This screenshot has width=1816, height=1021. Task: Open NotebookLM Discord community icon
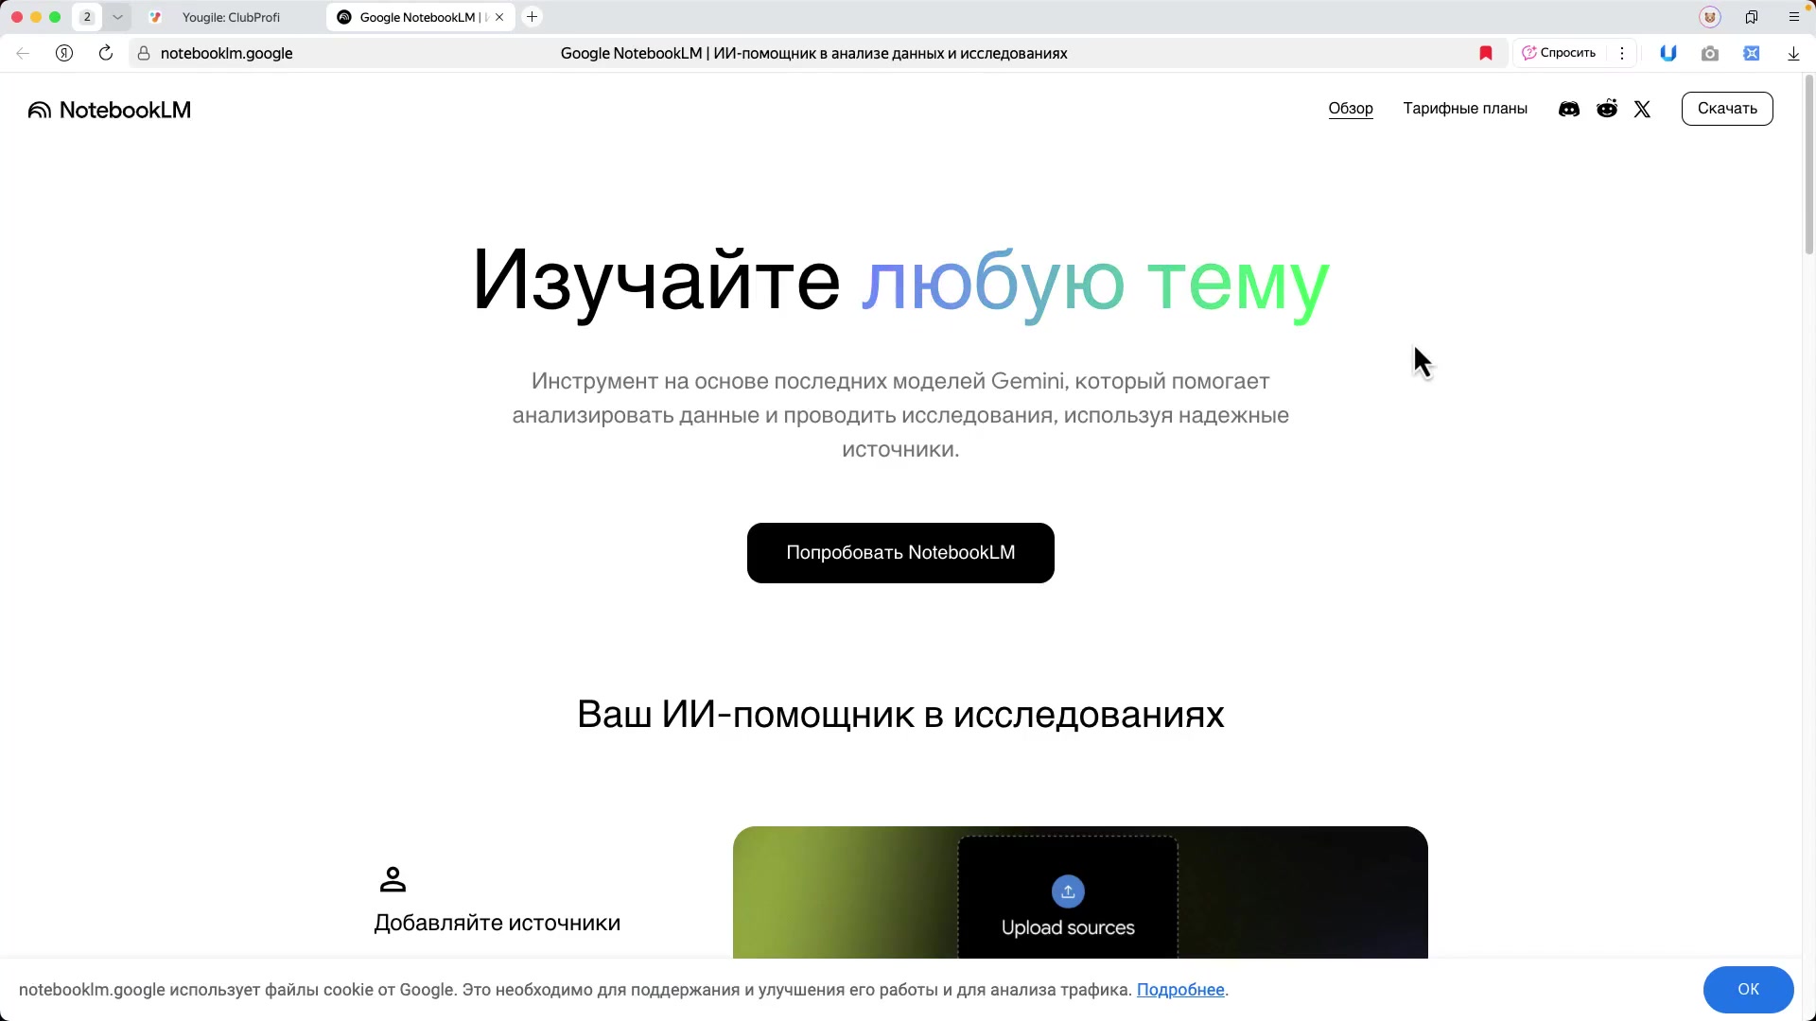click(1568, 110)
